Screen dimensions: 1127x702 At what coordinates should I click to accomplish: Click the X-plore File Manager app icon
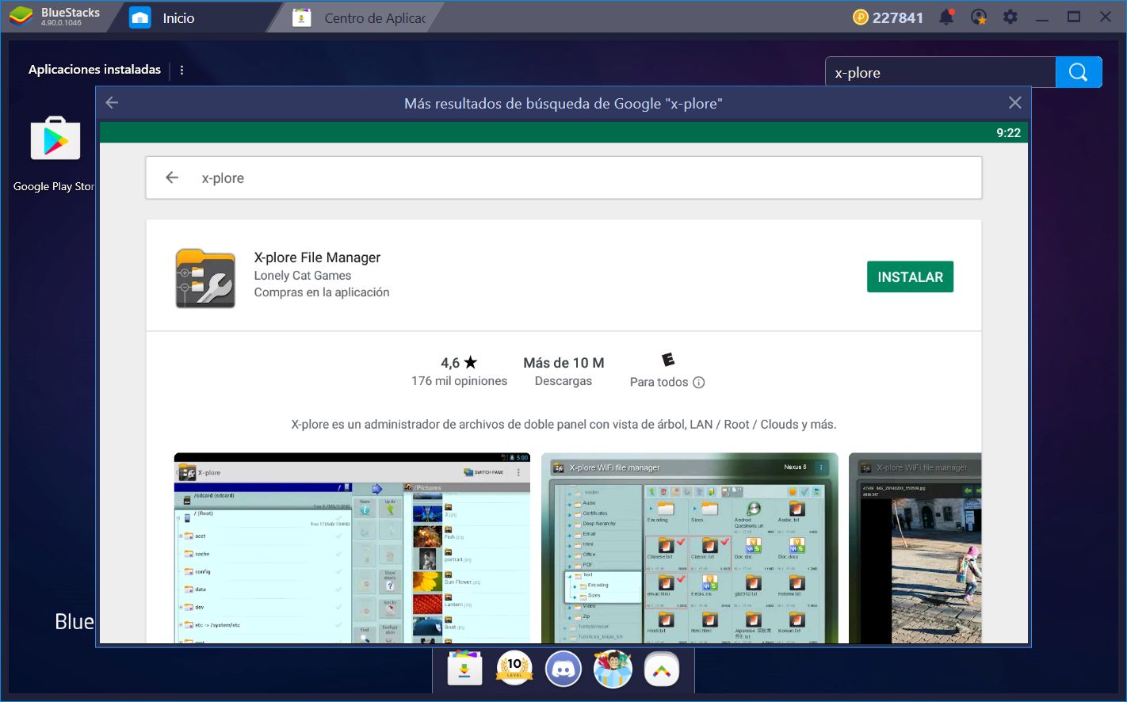pos(205,278)
